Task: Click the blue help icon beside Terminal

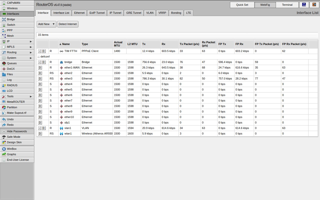Action: [x=304, y=5]
